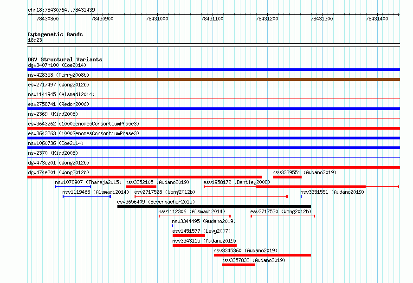Click ruler position 78431300

[322, 19]
